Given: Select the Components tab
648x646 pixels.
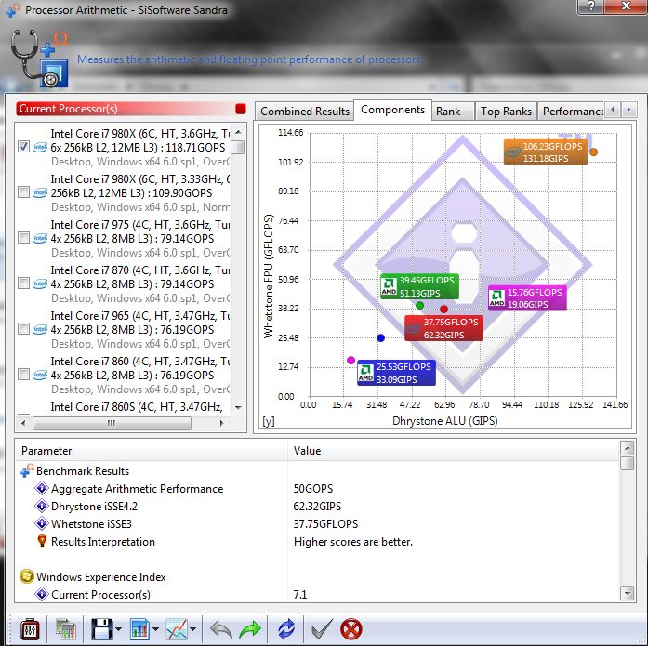Looking at the screenshot, I should point(392,110).
